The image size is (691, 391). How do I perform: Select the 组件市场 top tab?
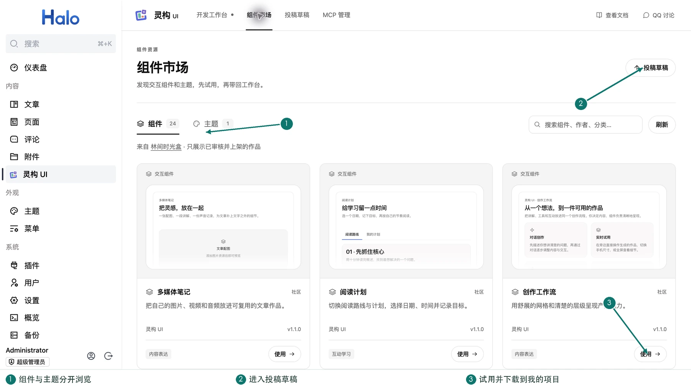[259, 15]
